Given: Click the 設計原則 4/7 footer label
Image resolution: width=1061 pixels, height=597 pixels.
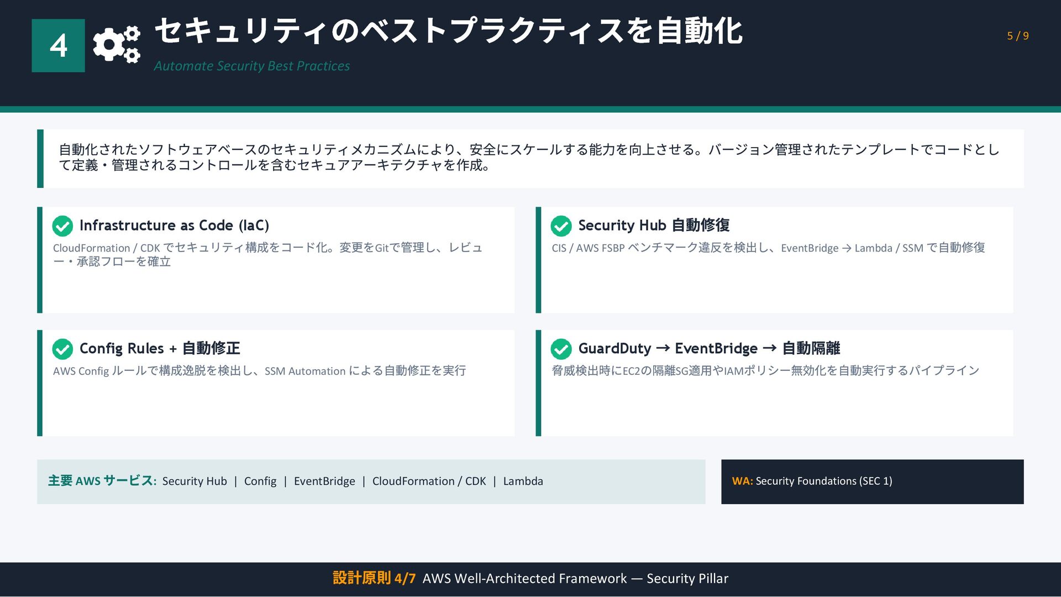Looking at the screenshot, I should pos(374,578).
